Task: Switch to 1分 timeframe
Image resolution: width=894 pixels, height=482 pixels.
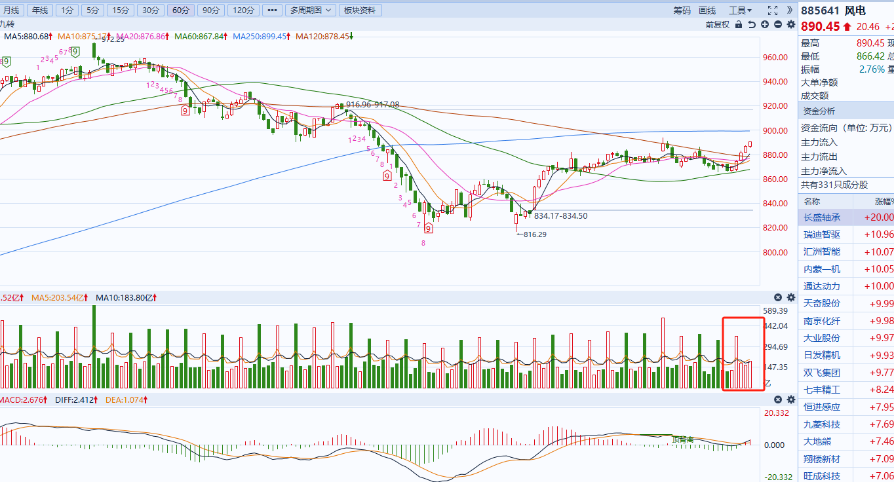Action: point(66,10)
